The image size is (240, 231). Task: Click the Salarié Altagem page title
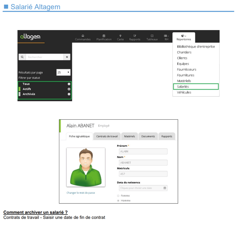coord(35,7)
